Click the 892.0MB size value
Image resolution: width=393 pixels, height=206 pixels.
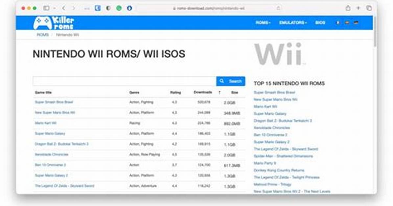click(232, 124)
